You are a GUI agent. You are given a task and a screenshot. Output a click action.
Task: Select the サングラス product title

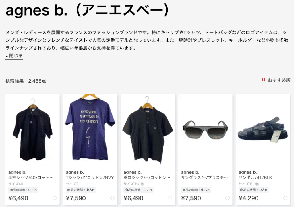204,177
